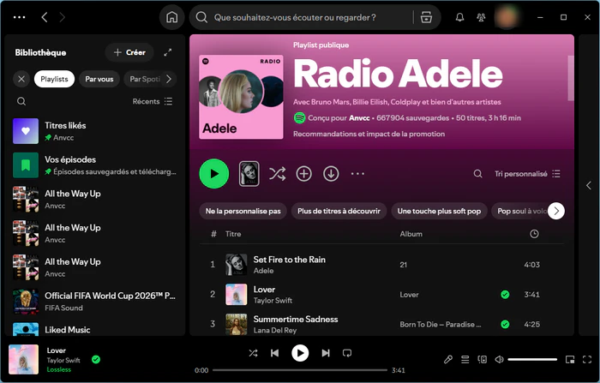Show more personalization chips arrow
Image resolution: width=600 pixels, height=383 pixels.
556,211
